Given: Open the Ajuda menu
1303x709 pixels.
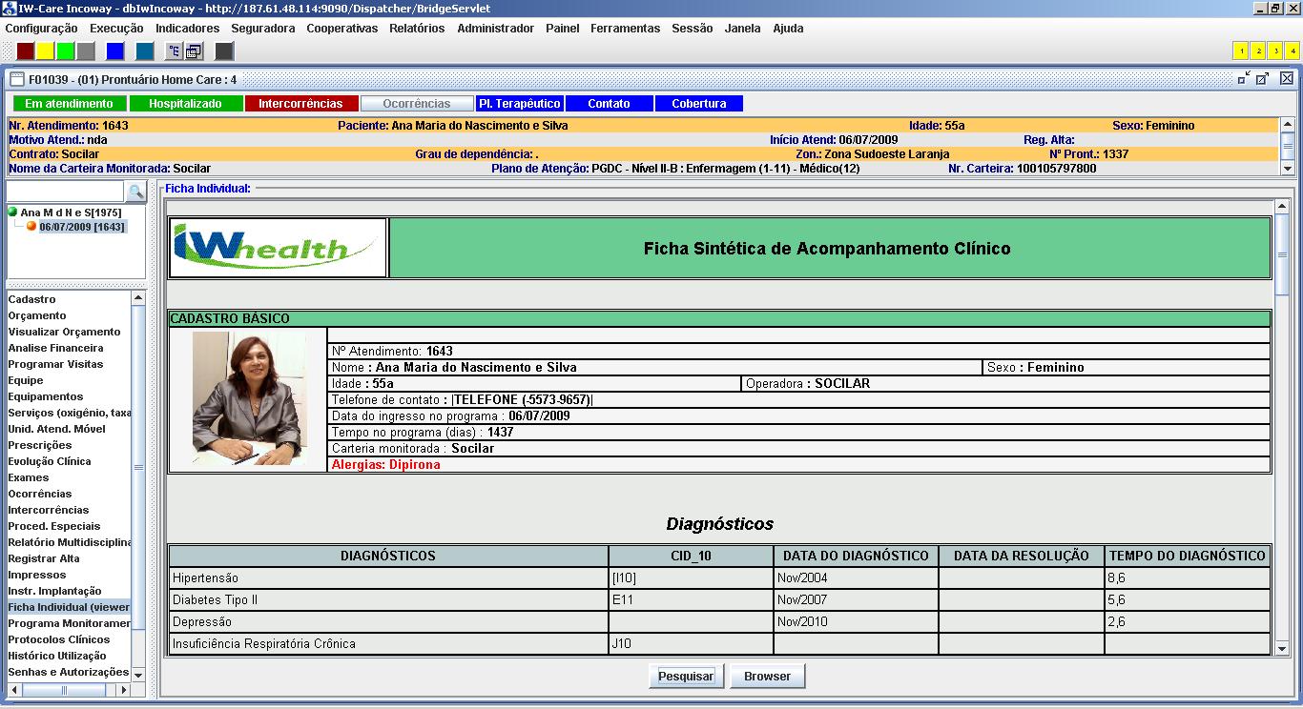Looking at the screenshot, I should 788,29.
